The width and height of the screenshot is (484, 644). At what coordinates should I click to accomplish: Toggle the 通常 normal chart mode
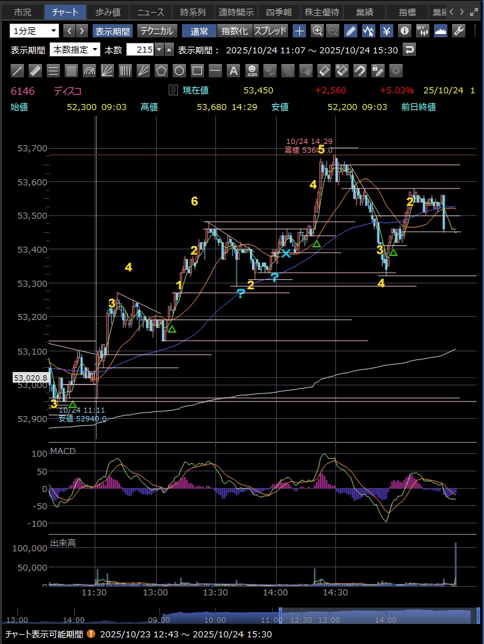(x=199, y=31)
